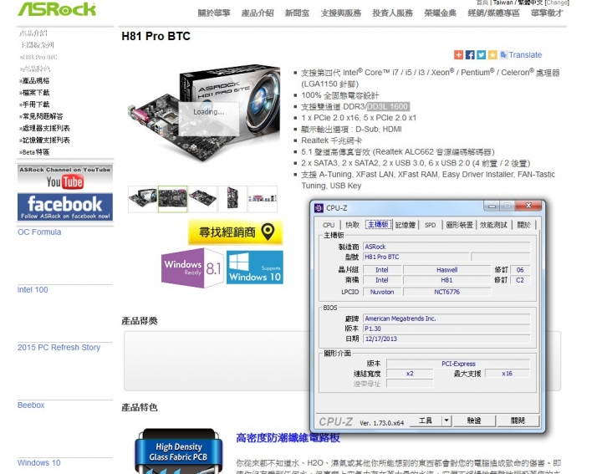Open 新聞室 in top navigation

coord(297,13)
